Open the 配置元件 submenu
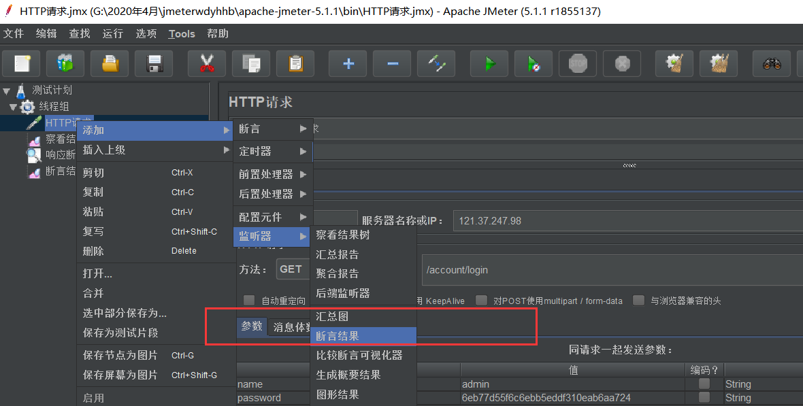 click(x=272, y=217)
